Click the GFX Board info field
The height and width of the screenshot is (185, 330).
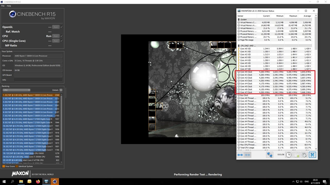tap(38, 75)
